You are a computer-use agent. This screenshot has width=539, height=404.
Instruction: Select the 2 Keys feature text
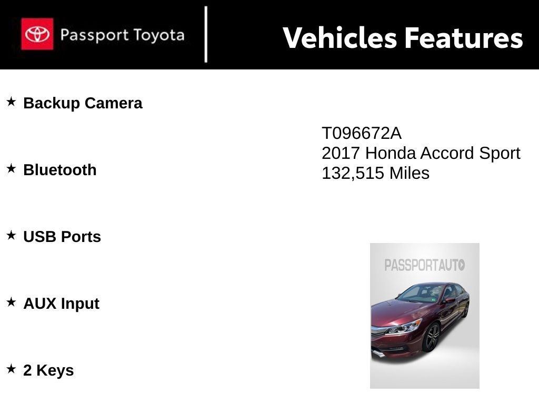48,370
